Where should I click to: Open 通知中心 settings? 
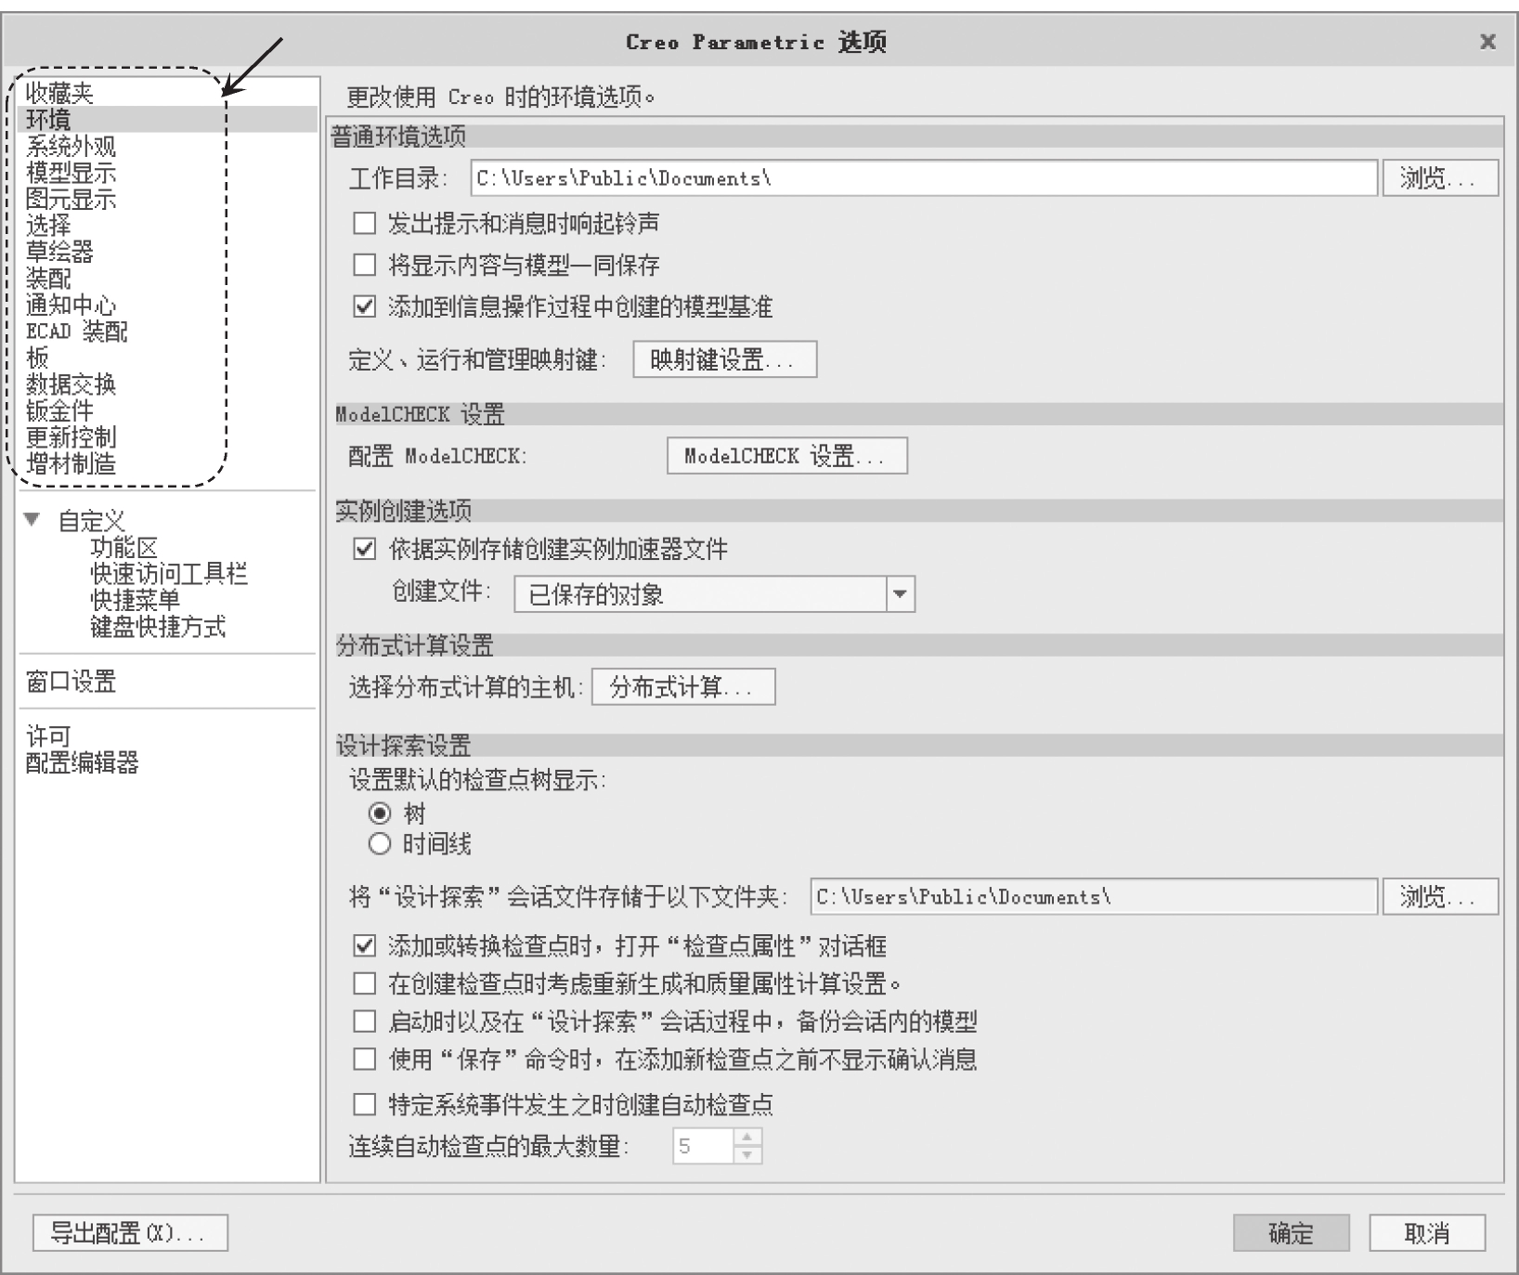tap(71, 305)
